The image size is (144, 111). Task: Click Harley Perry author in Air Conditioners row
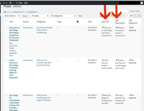point(28,95)
